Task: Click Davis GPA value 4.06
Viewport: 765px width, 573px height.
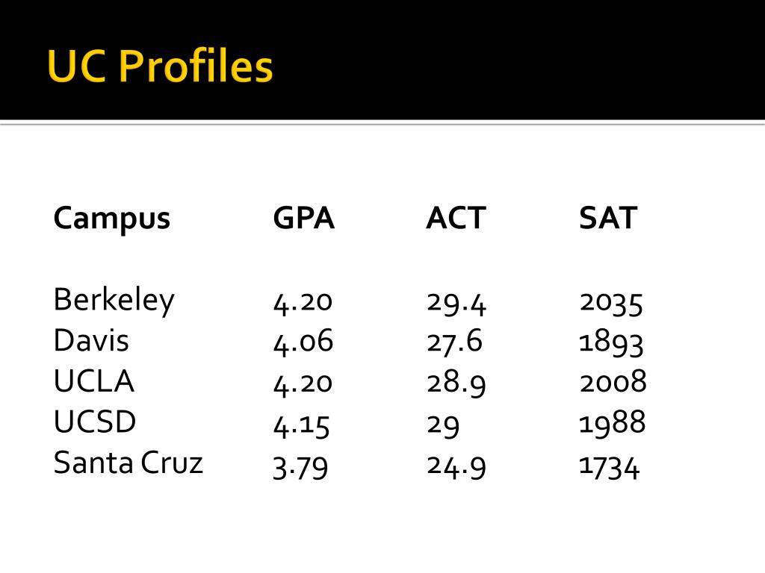Action: [x=303, y=342]
